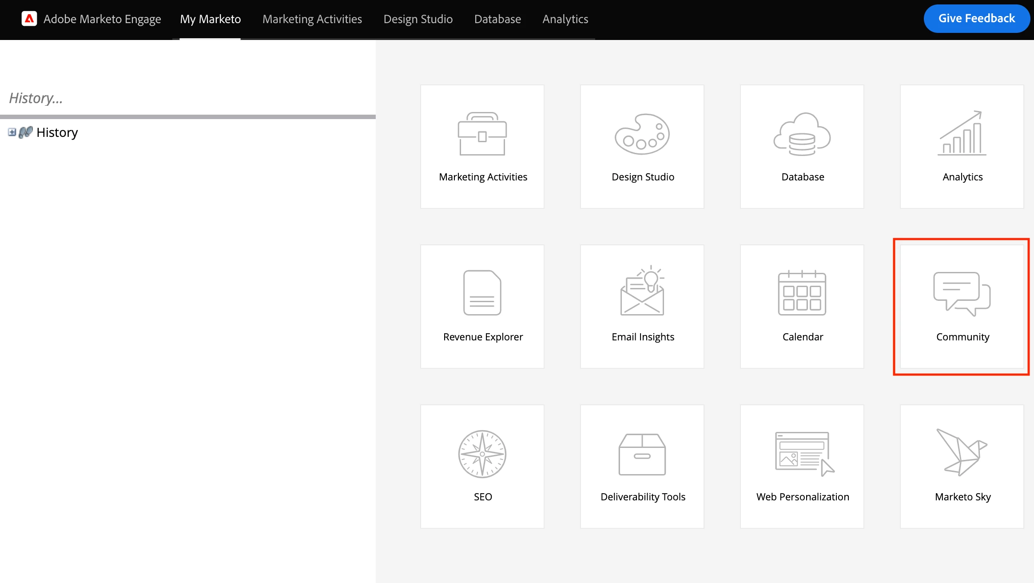Open Design Studio palette tile

click(x=642, y=146)
